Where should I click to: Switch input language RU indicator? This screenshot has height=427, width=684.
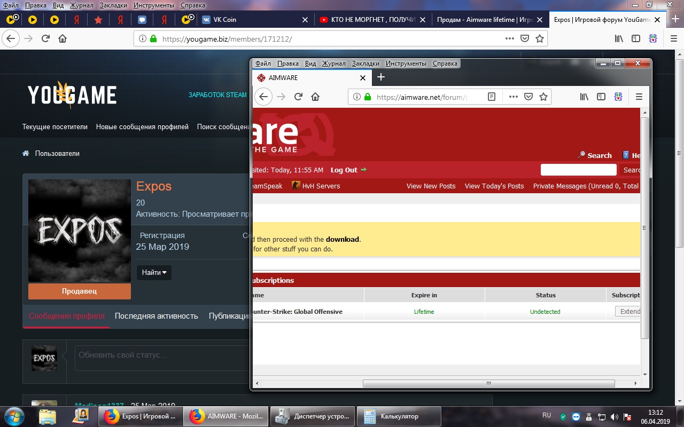[547, 415]
